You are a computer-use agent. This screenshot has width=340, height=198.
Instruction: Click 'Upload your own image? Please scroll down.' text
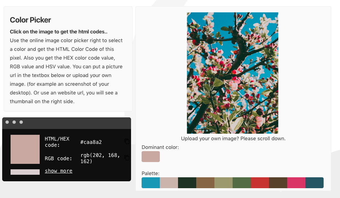(x=233, y=138)
